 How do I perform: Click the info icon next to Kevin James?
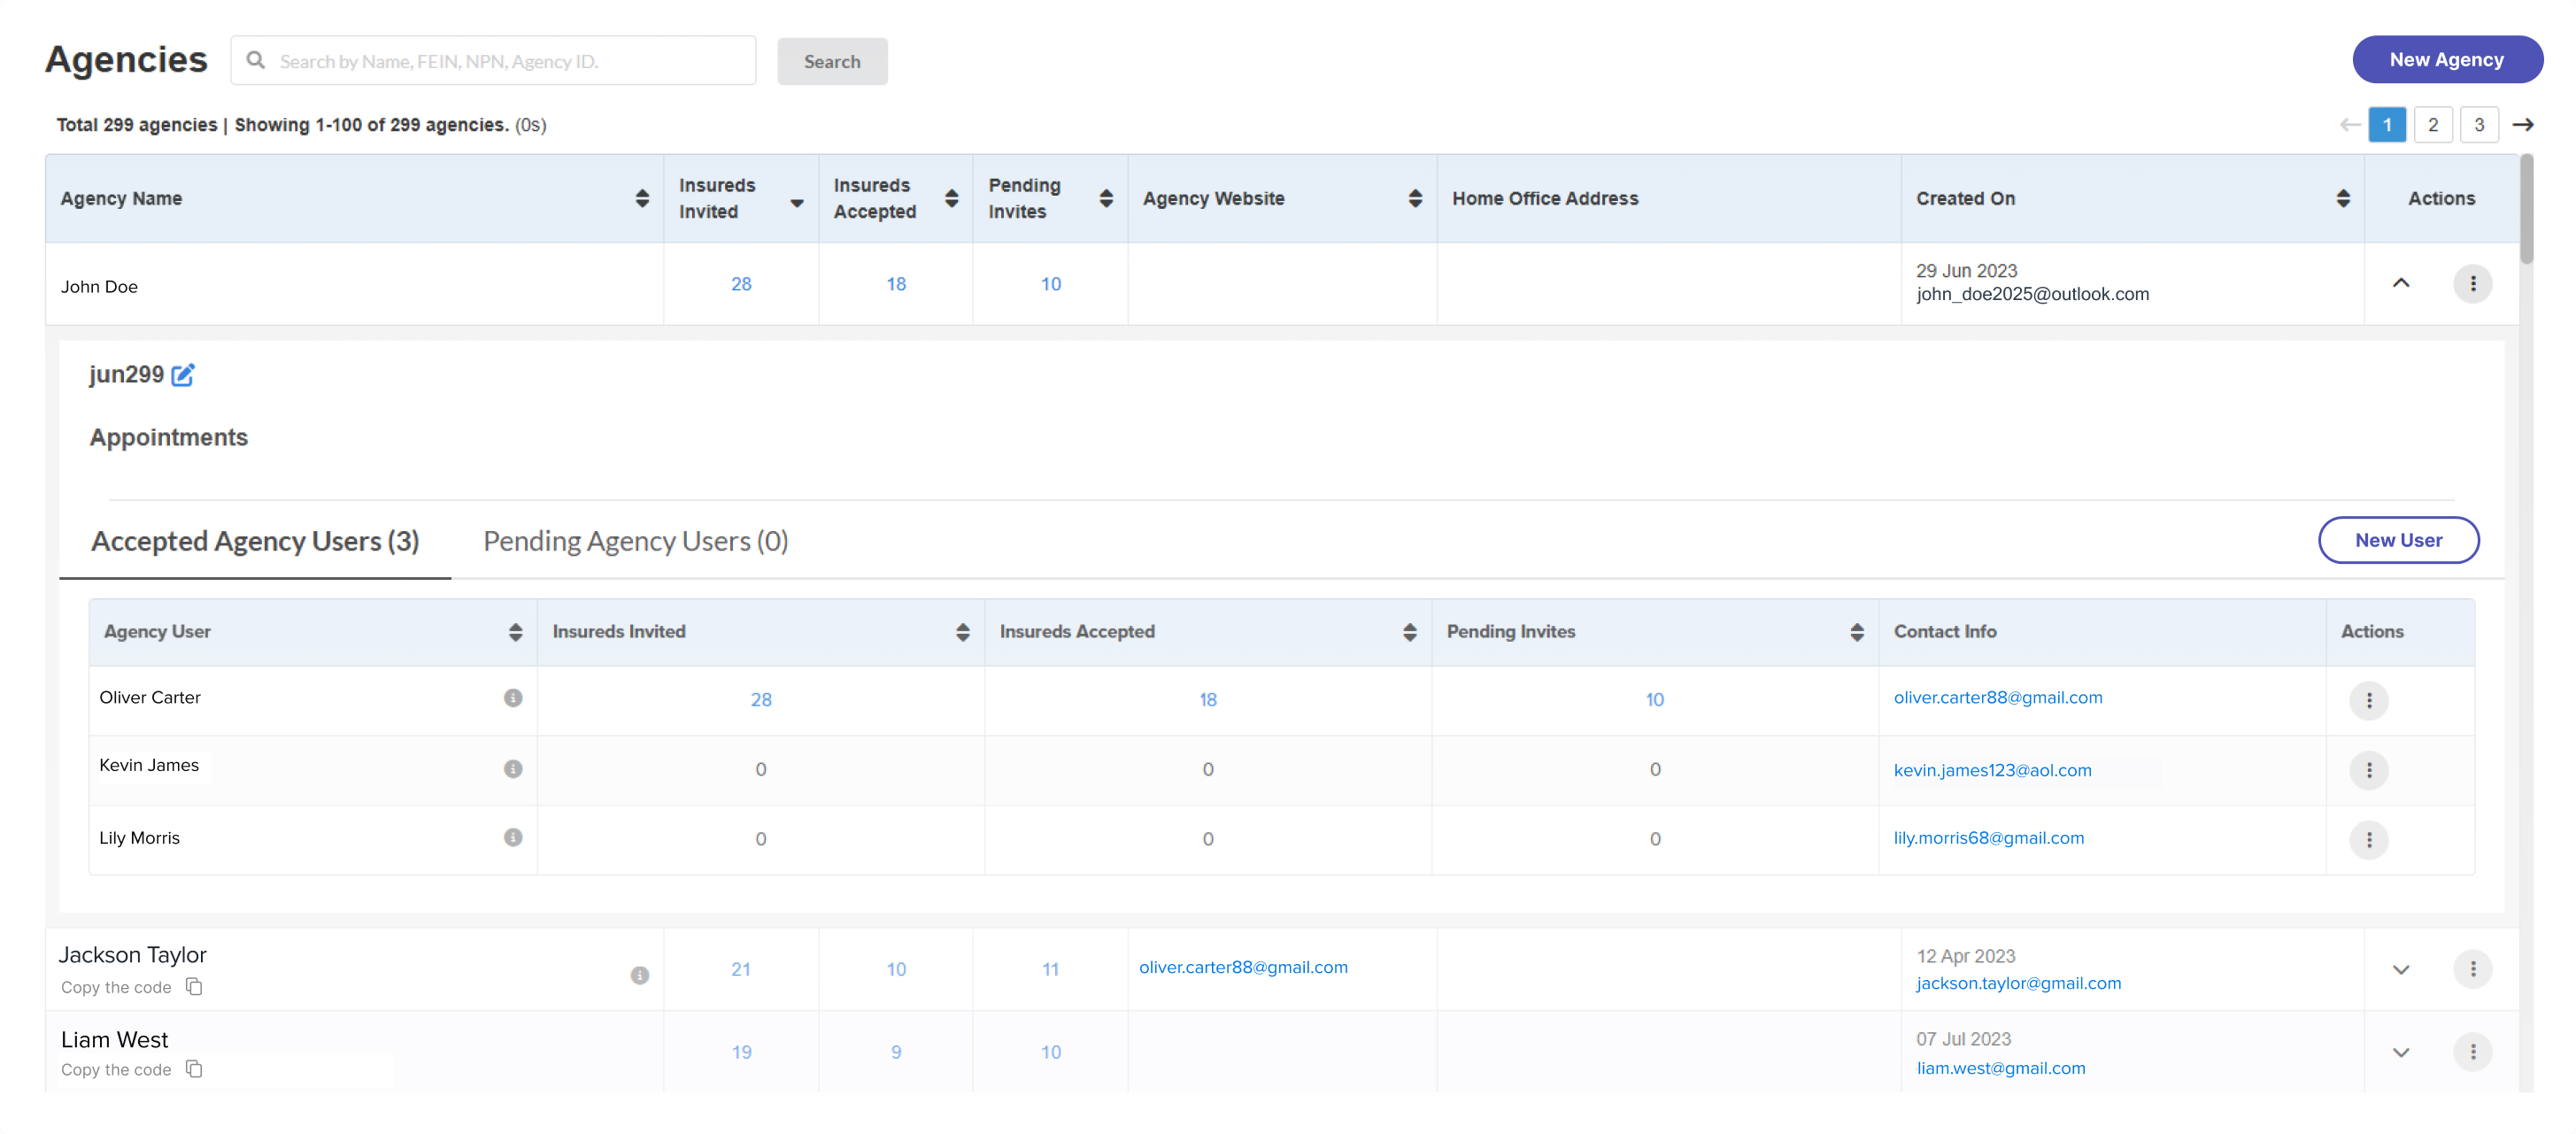click(x=513, y=769)
